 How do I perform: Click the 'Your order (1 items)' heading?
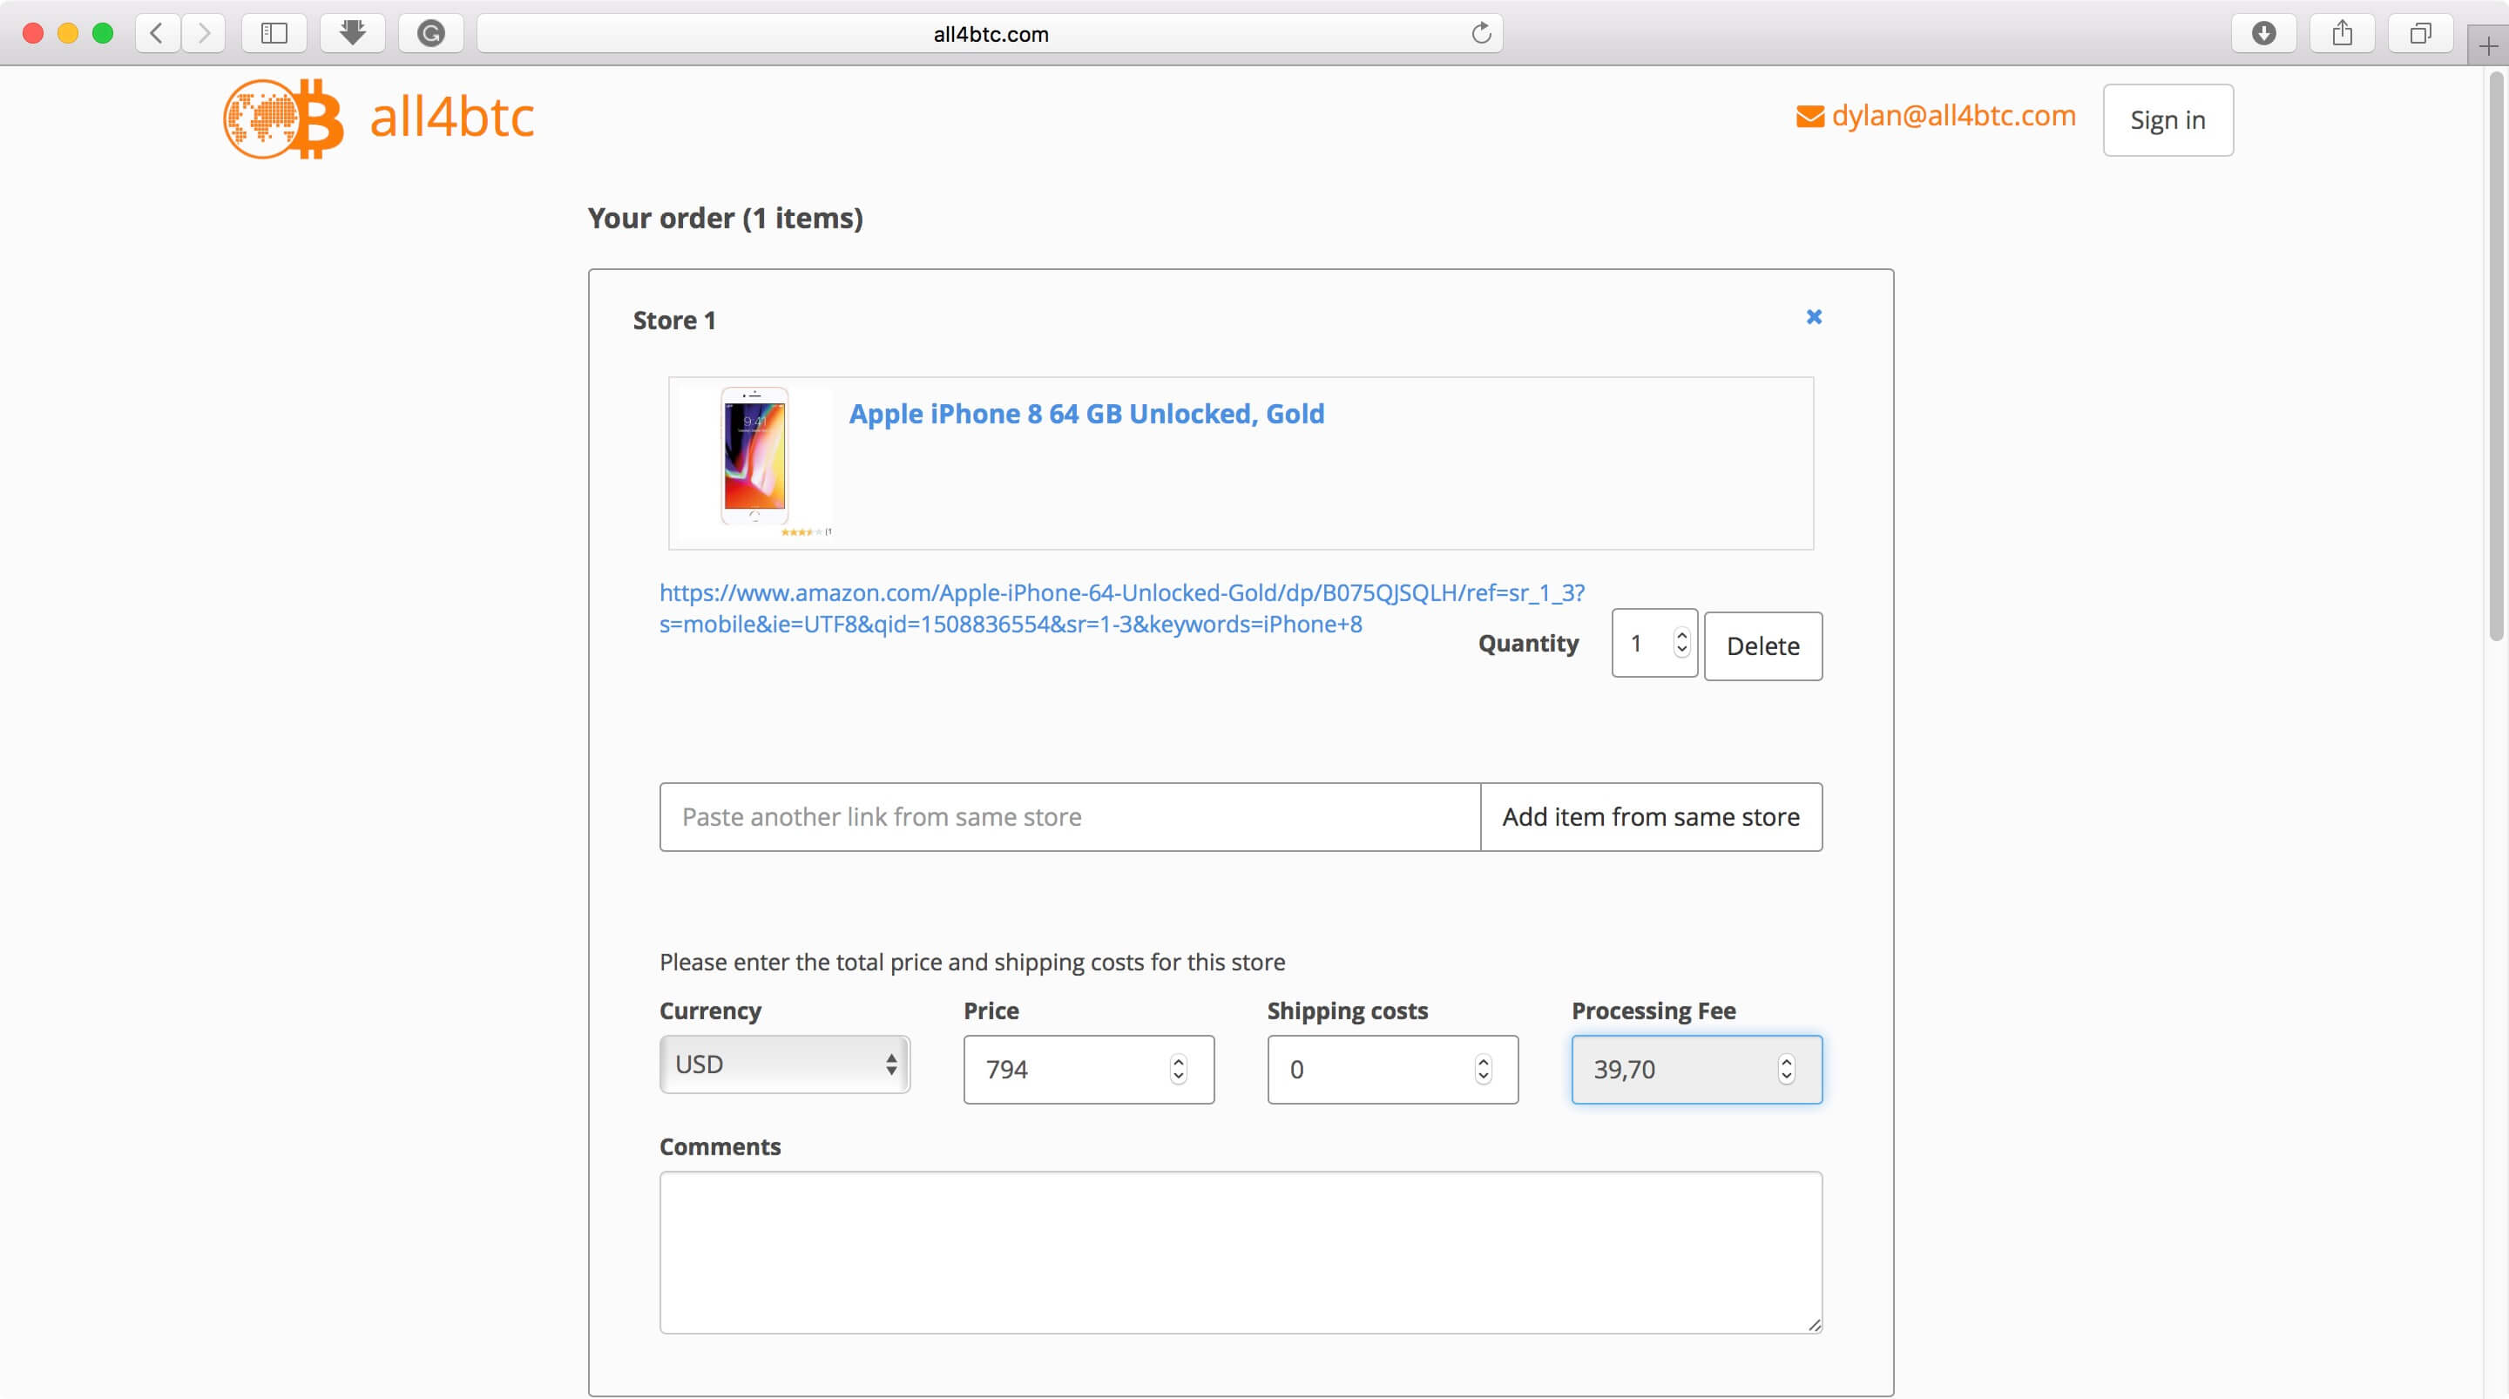tap(726, 219)
